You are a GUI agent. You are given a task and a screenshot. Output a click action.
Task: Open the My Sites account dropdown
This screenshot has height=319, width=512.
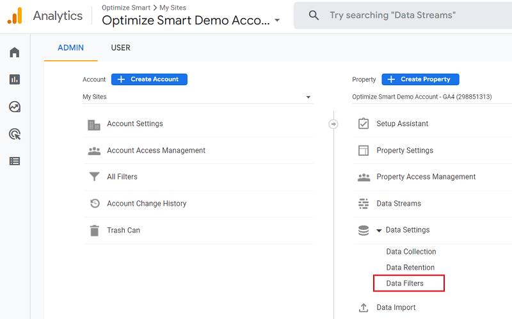(x=198, y=97)
